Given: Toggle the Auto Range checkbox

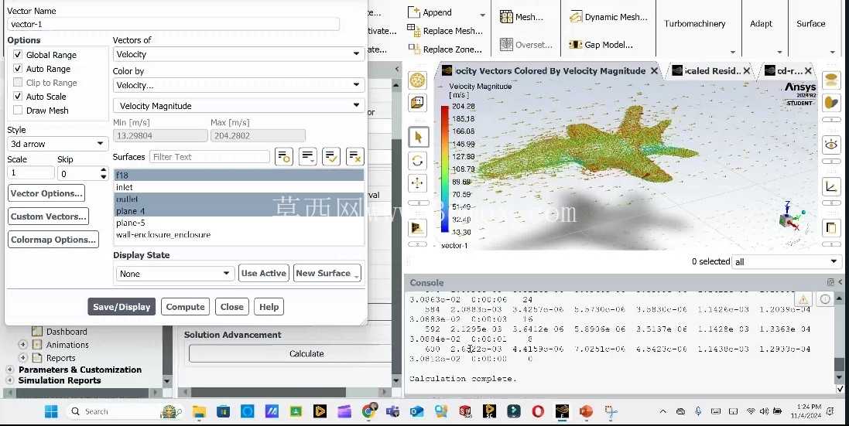Looking at the screenshot, I should tap(18, 69).
